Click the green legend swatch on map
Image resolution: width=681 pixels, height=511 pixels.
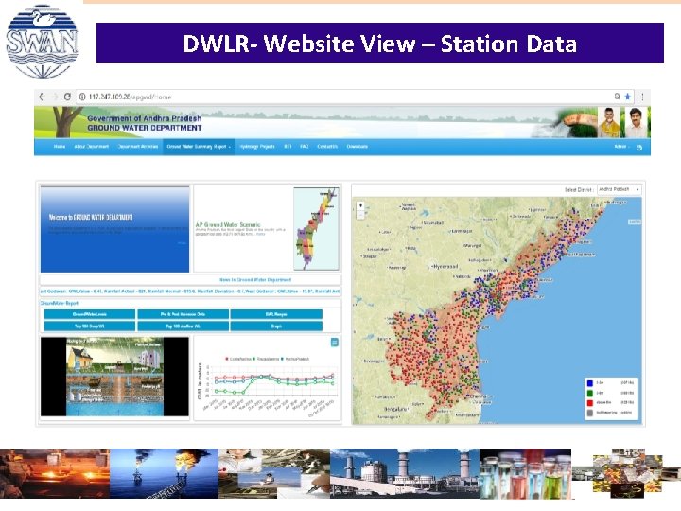point(590,394)
